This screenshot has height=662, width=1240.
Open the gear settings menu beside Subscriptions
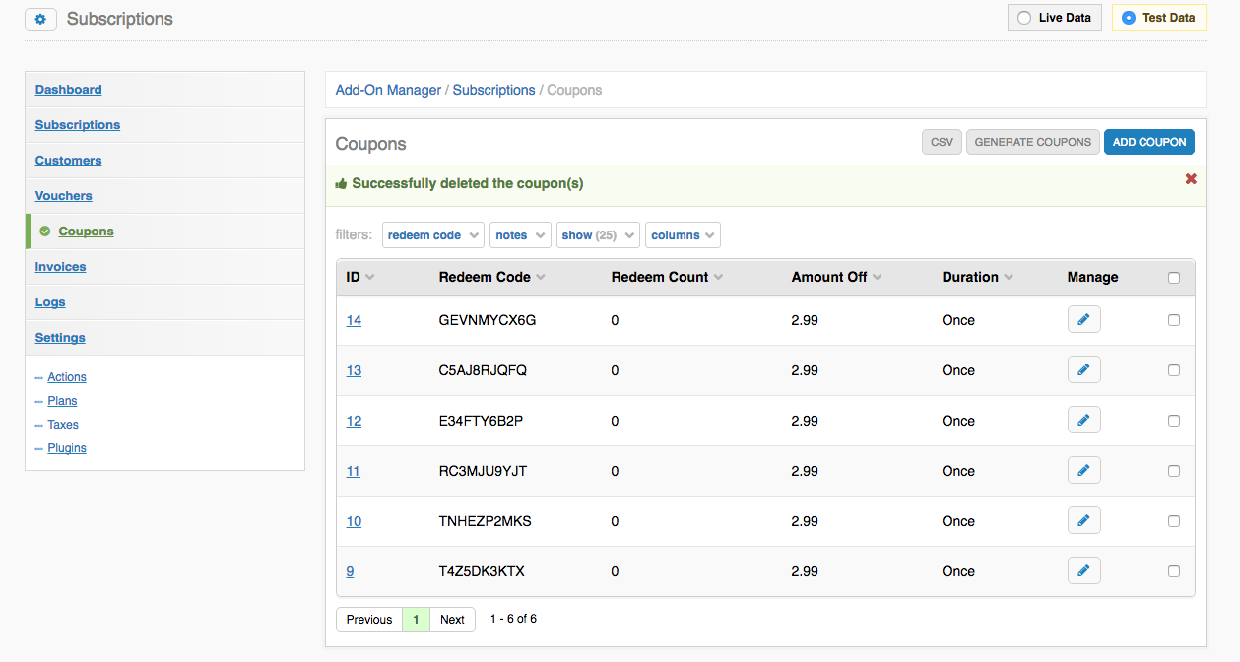tap(40, 19)
